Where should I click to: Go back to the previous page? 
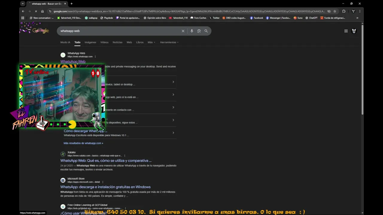click(23, 11)
